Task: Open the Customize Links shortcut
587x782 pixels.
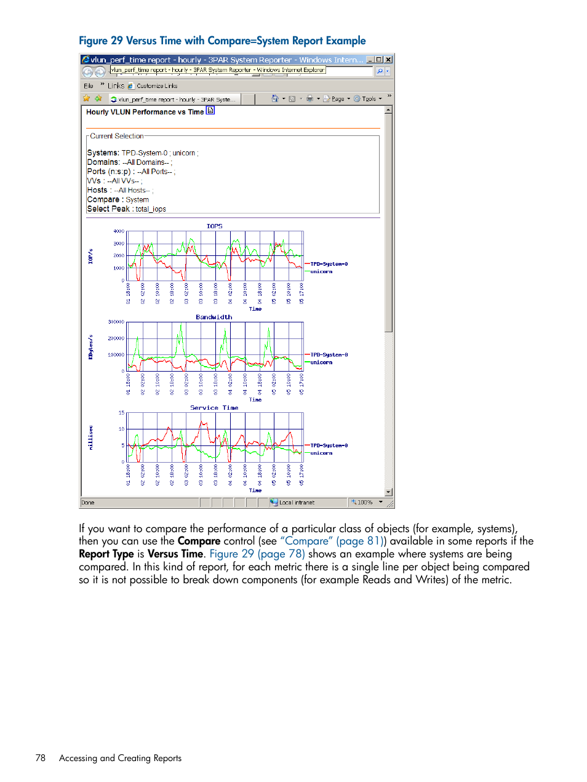Action: 153,86
